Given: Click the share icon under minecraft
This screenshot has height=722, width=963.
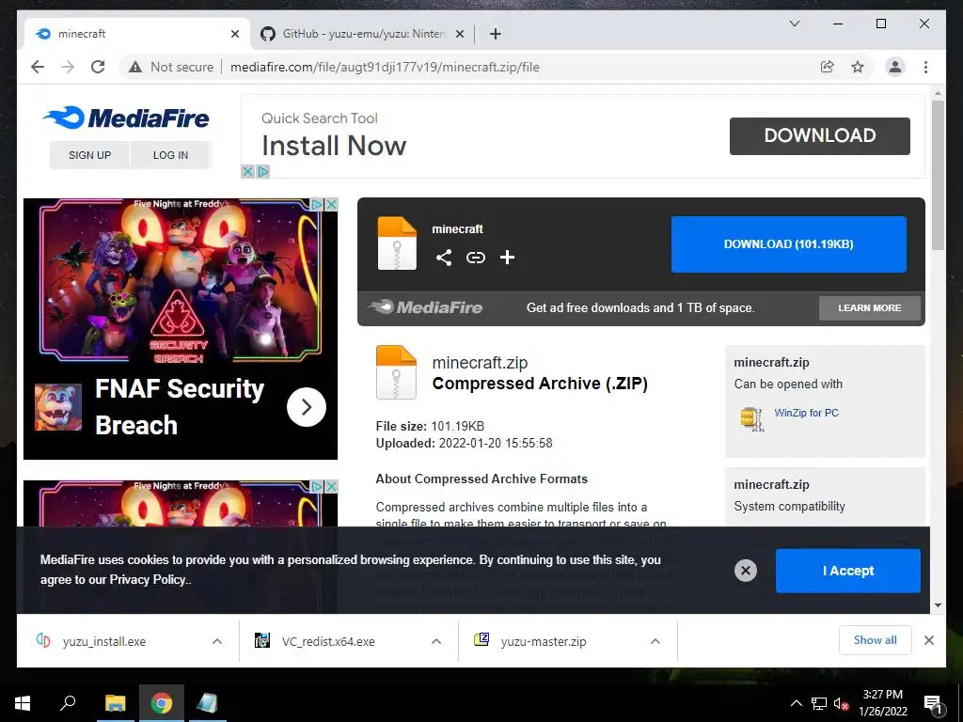Looking at the screenshot, I should click(444, 258).
